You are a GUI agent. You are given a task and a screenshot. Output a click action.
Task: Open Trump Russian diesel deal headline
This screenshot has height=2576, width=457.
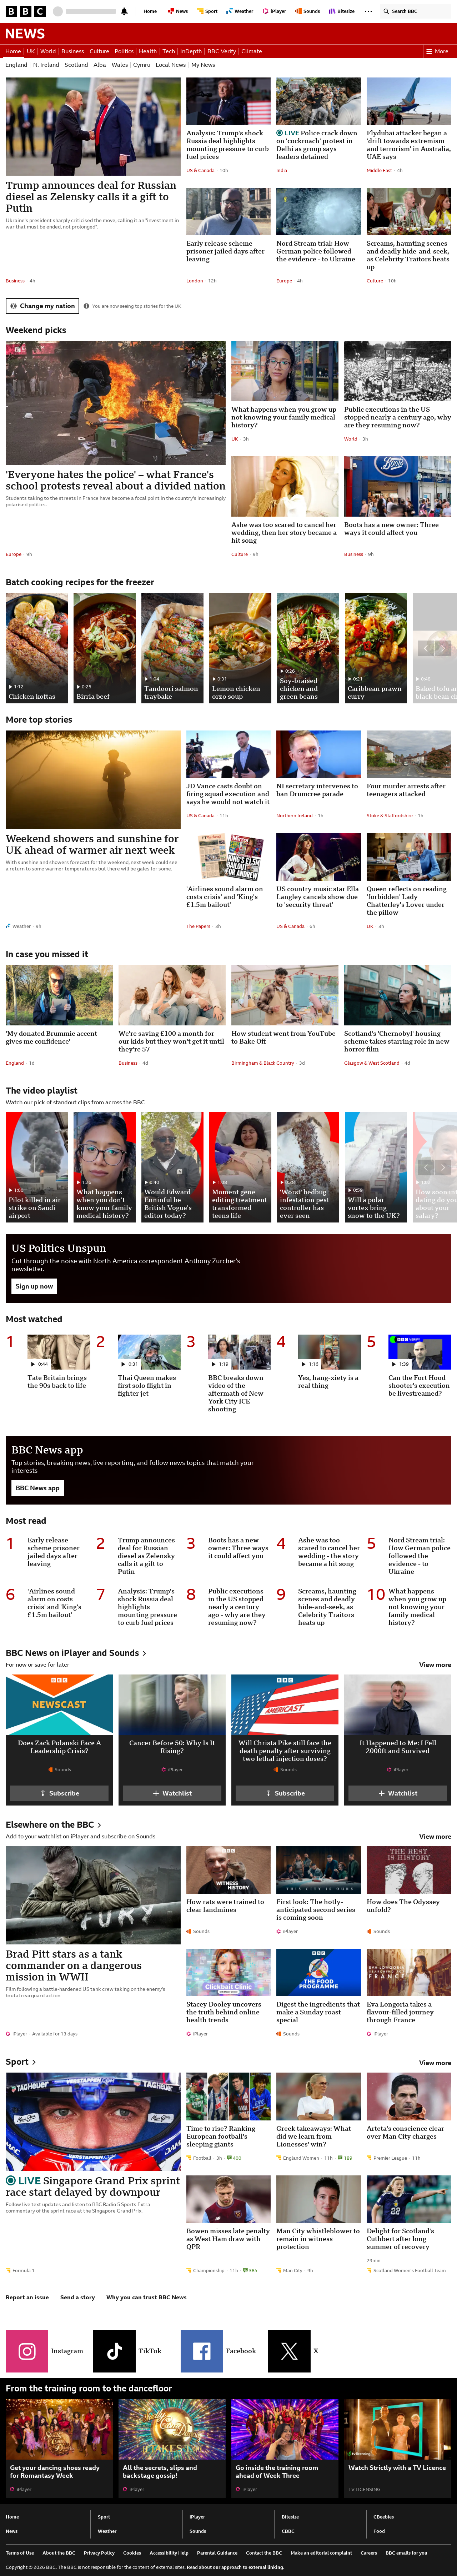(91, 197)
